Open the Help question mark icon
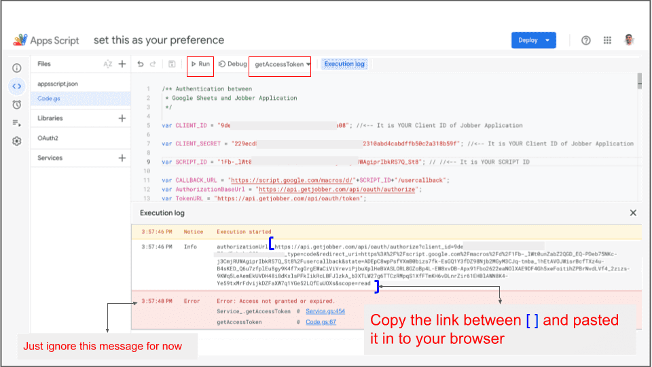 click(585, 40)
